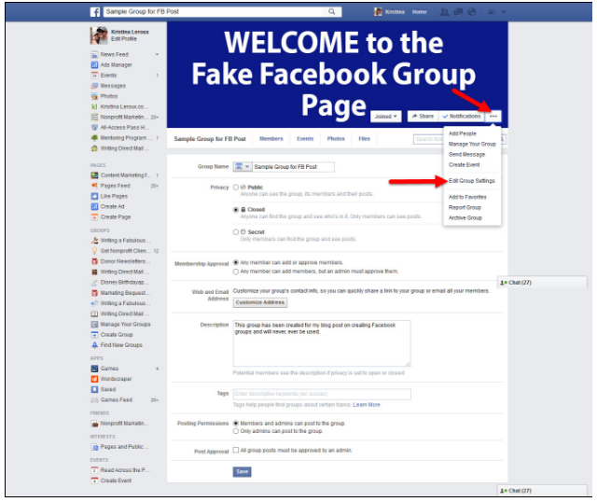
Task: Select the Public privacy option
Action: 236,188
